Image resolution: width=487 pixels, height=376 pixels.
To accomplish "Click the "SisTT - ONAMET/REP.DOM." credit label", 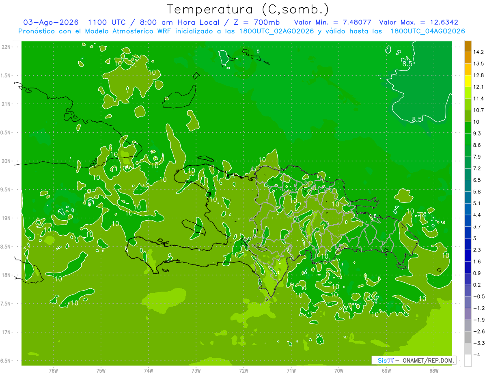I will 414,360.
